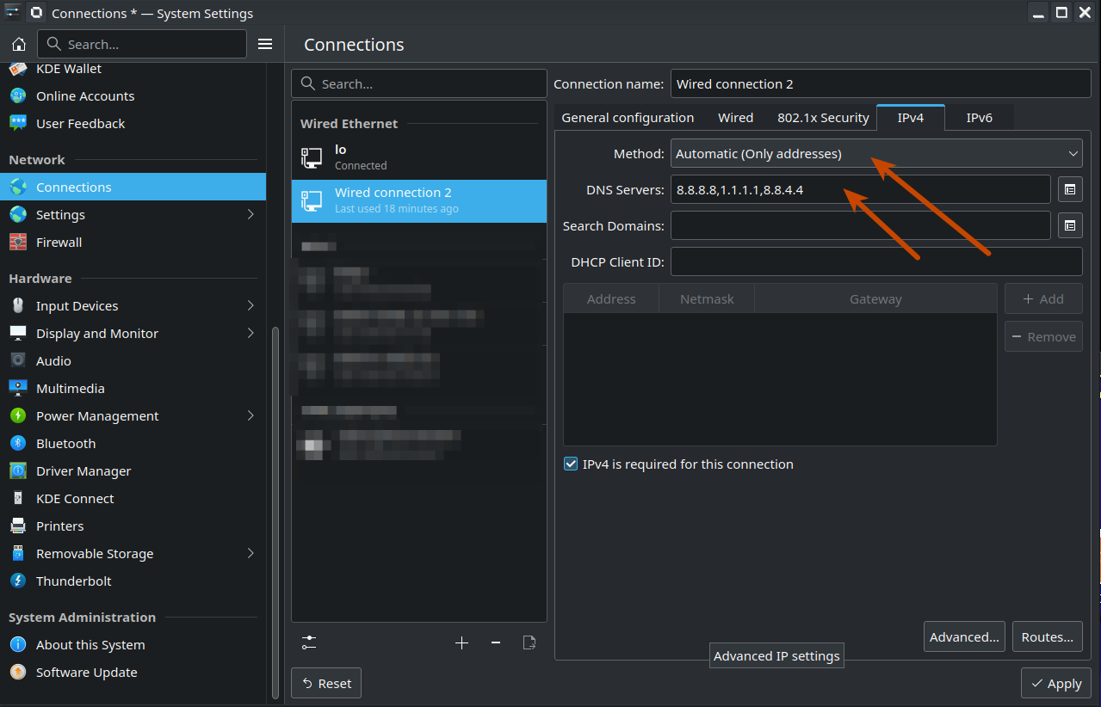
Task: Open the Routes... dialog
Action: point(1047,637)
